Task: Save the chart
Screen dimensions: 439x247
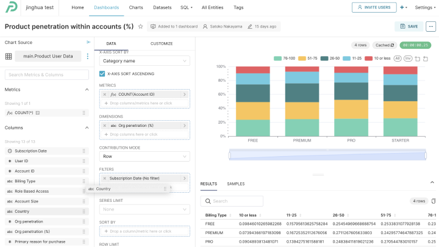Action: coord(409,26)
